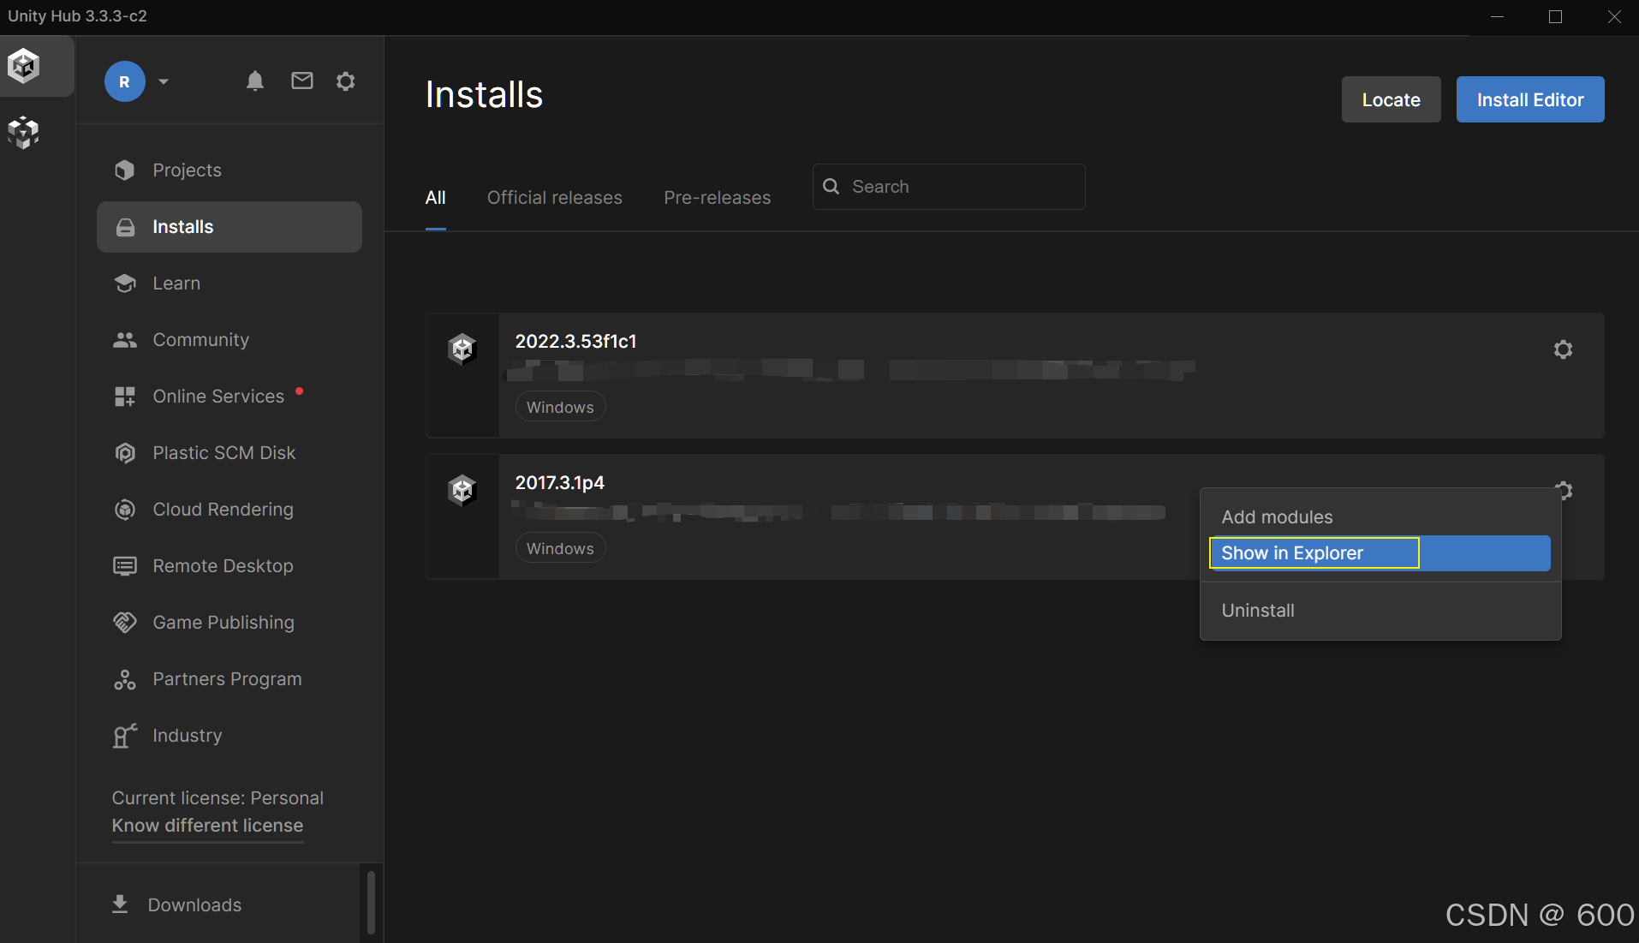The image size is (1639, 943).
Task: Click the Install Editor button
Action: tap(1529, 99)
